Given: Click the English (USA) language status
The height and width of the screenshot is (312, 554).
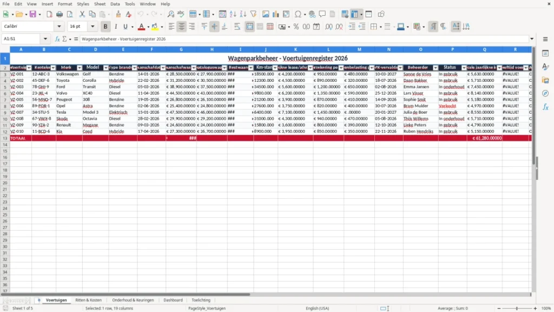Looking at the screenshot, I should pos(317,308).
